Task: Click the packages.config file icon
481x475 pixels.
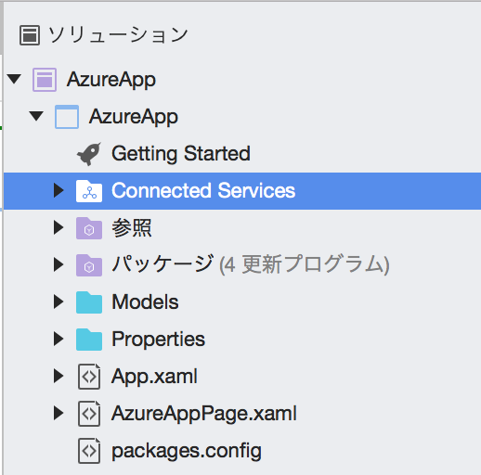Action: point(89,451)
